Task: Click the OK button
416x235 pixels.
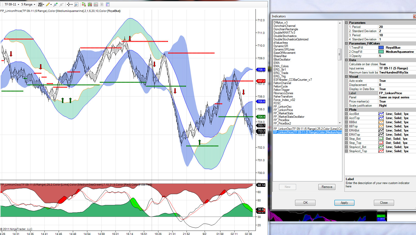Action: (x=305, y=203)
